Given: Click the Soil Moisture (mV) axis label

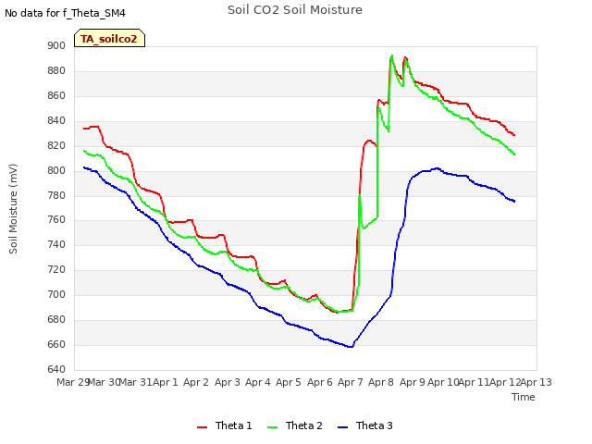Looking at the screenshot, I should tap(13, 208).
